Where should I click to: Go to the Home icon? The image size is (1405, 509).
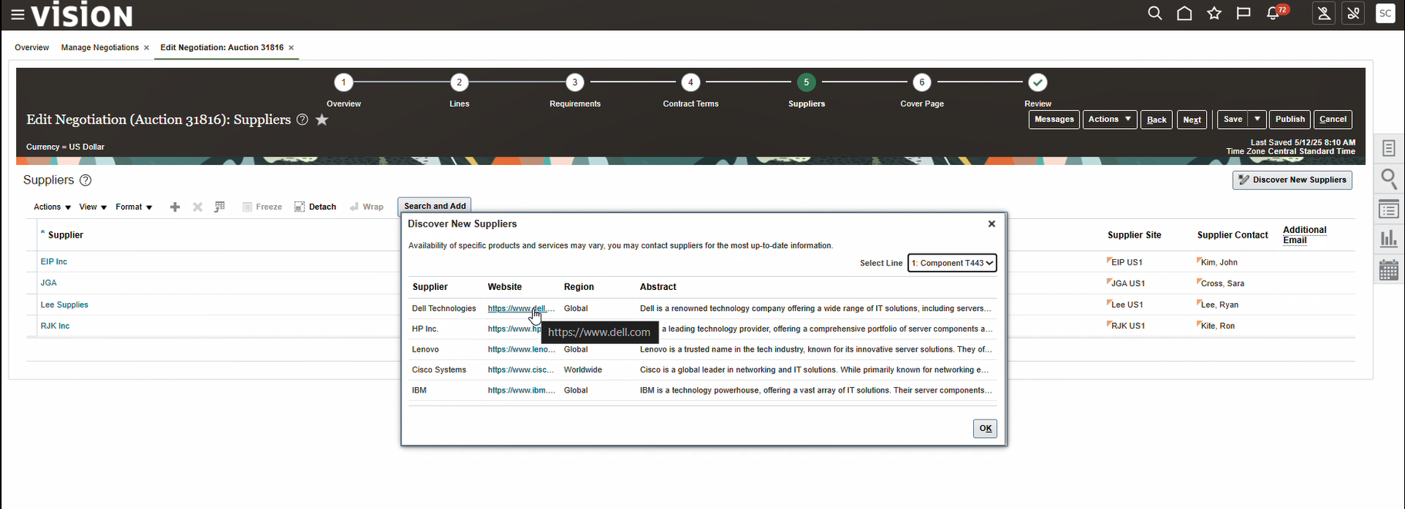pyautogui.click(x=1184, y=13)
